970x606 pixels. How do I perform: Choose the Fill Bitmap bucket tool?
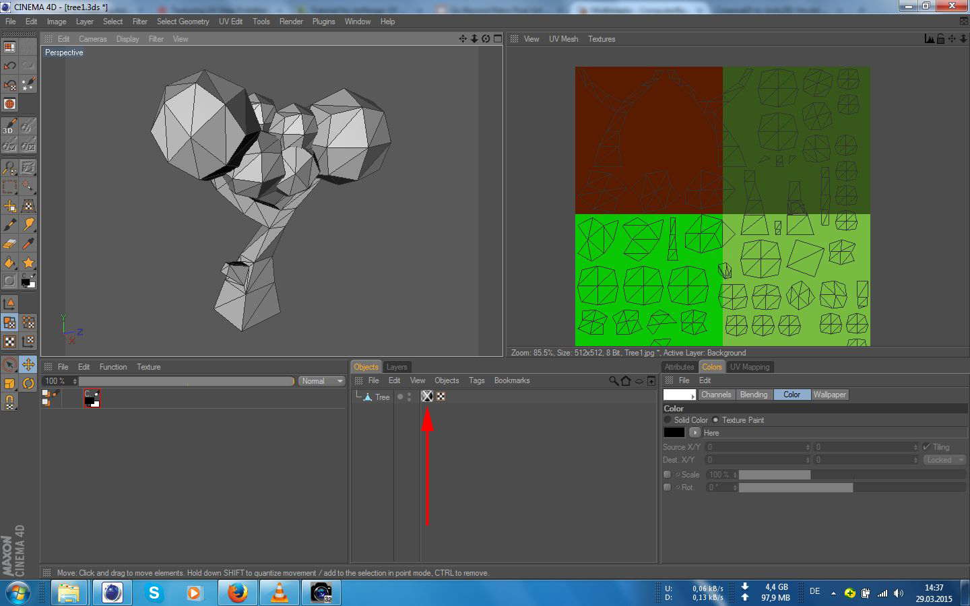[x=9, y=263]
